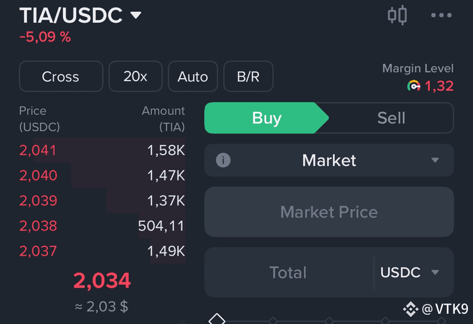This screenshot has width=473, height=324.
Task: Click the slider's diamond handle
Action: (x=217, y=320)
